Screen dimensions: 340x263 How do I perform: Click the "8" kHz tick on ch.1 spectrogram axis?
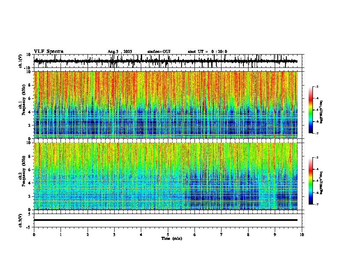(x=30, y=85)
